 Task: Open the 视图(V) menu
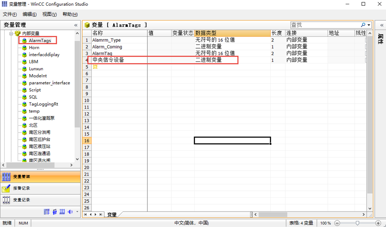49,14
